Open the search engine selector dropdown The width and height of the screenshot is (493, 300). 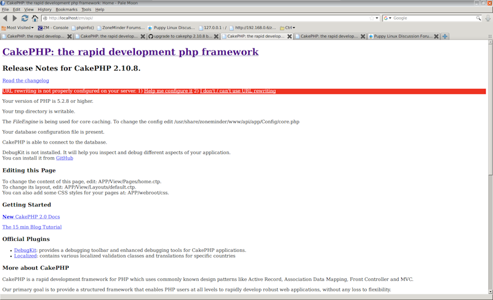click(x=387, y=18)
